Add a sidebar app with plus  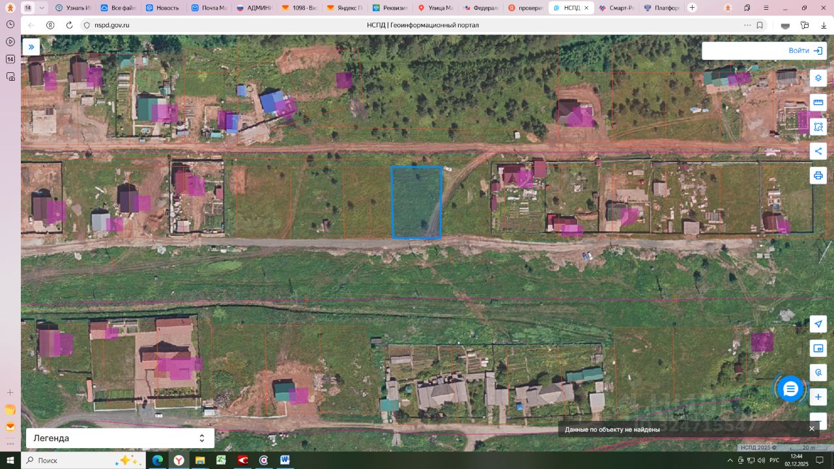(x=10, y=392)
